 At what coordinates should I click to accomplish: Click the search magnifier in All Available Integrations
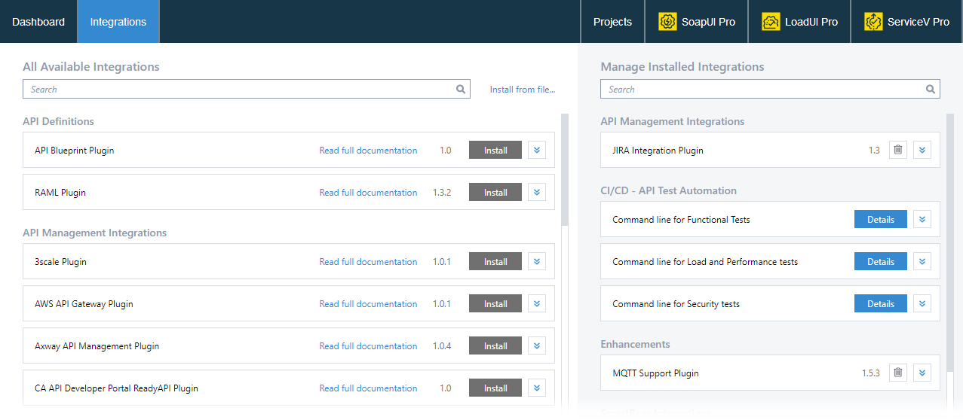pos(461,89)
